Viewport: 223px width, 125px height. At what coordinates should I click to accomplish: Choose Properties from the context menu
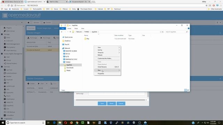click(x=101, y=74)
